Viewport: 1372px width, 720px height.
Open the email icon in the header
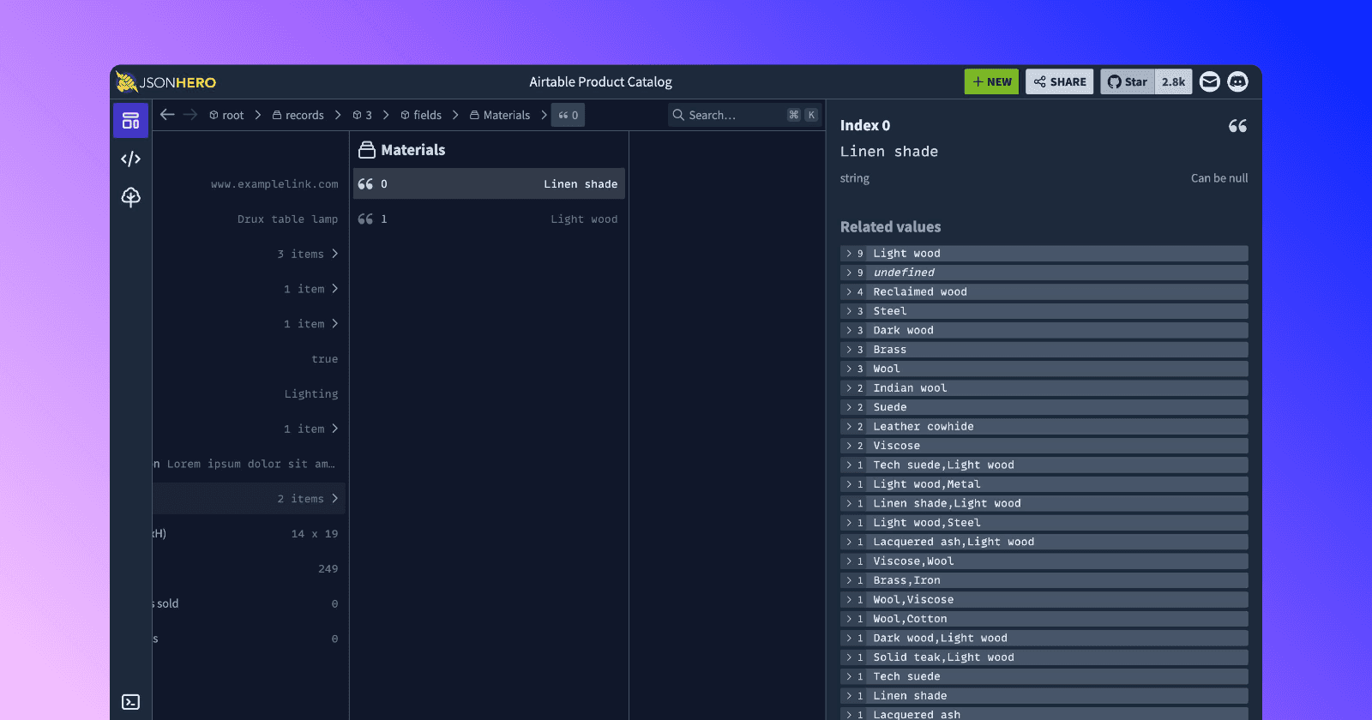1209,82
